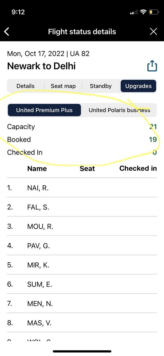Tap the back arrow icon
Image resolution: width=164 pixels, height=356 pixels.
pyautogui.click(x=7, y=32)
